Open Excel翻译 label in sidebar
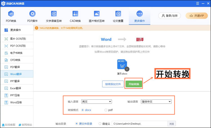Viewport: 211px width, 128px height. (x=15, y=88)
